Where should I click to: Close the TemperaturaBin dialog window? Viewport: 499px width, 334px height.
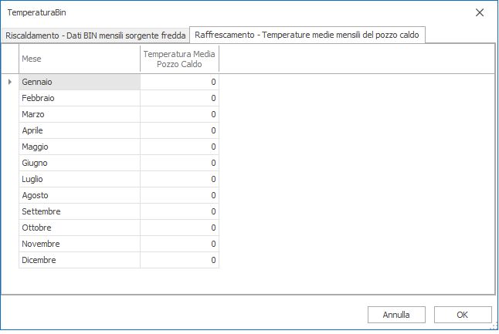[x=480, y=13]
